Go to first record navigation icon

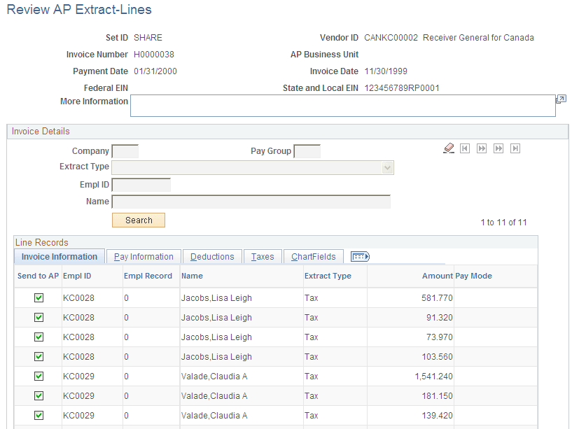pyautogui.click(x=465, y=148)
